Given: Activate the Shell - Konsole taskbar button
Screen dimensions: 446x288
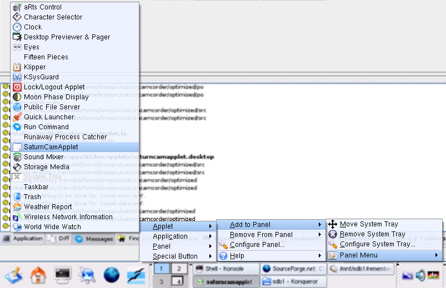Looking at the screenshot, I should click(226, 269).
